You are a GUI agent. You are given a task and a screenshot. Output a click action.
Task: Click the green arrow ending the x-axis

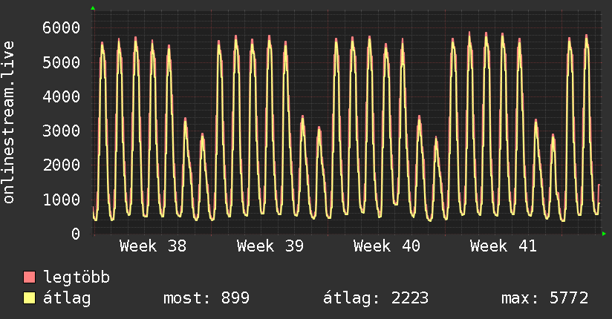click(x=604, y=234)
